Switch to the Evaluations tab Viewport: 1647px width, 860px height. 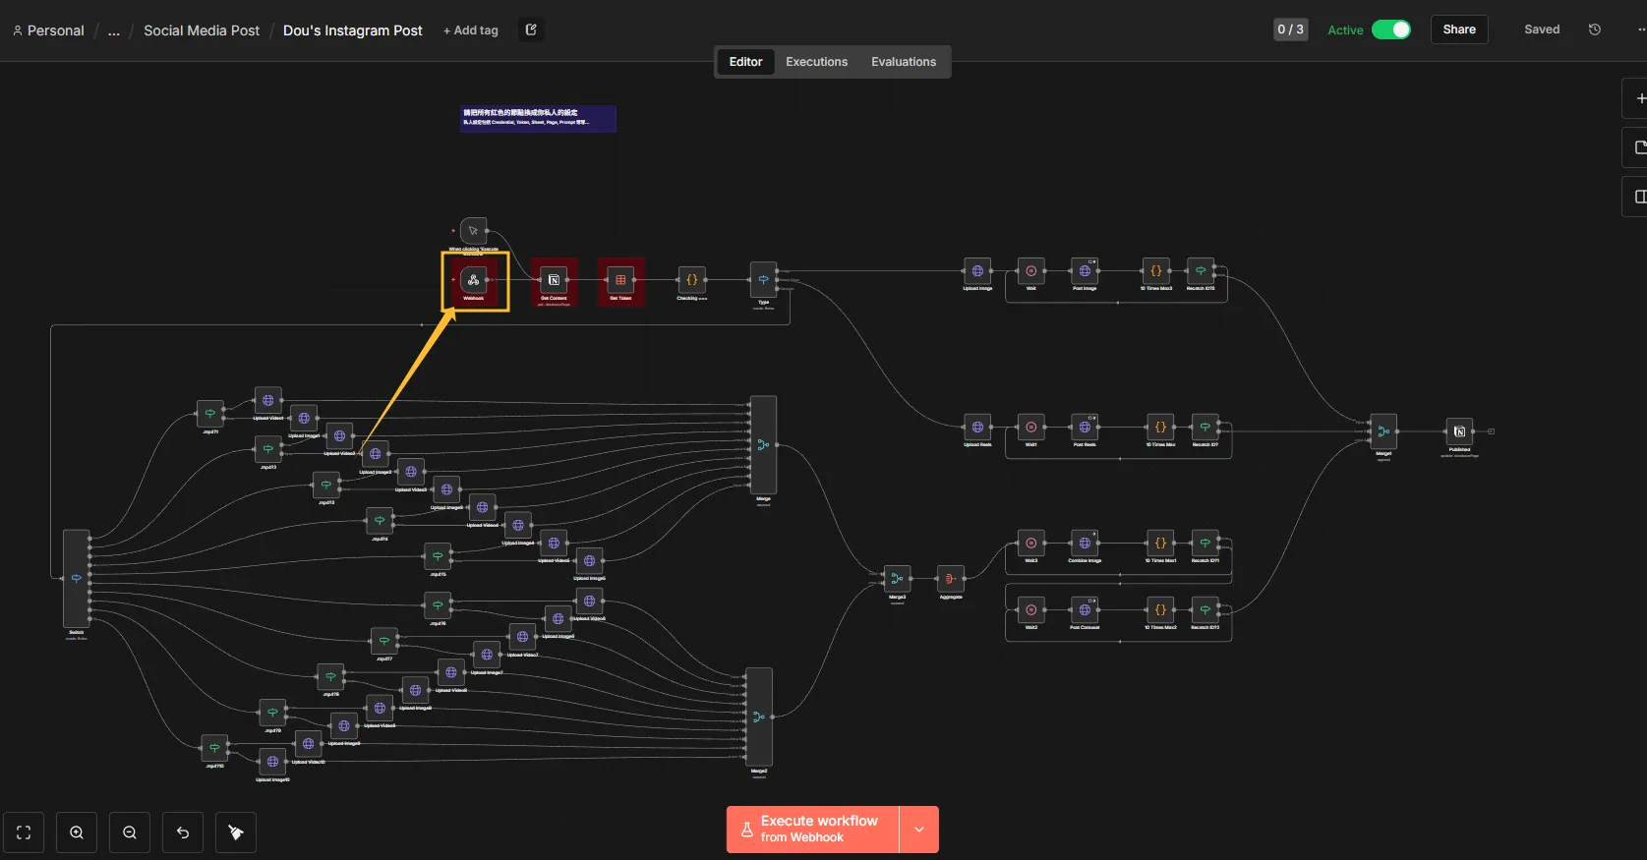(x=903, y=62)
